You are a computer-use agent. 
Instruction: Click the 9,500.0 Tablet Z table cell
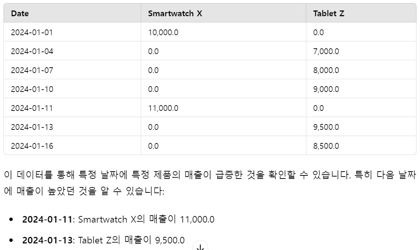click(x=326, y=127)
